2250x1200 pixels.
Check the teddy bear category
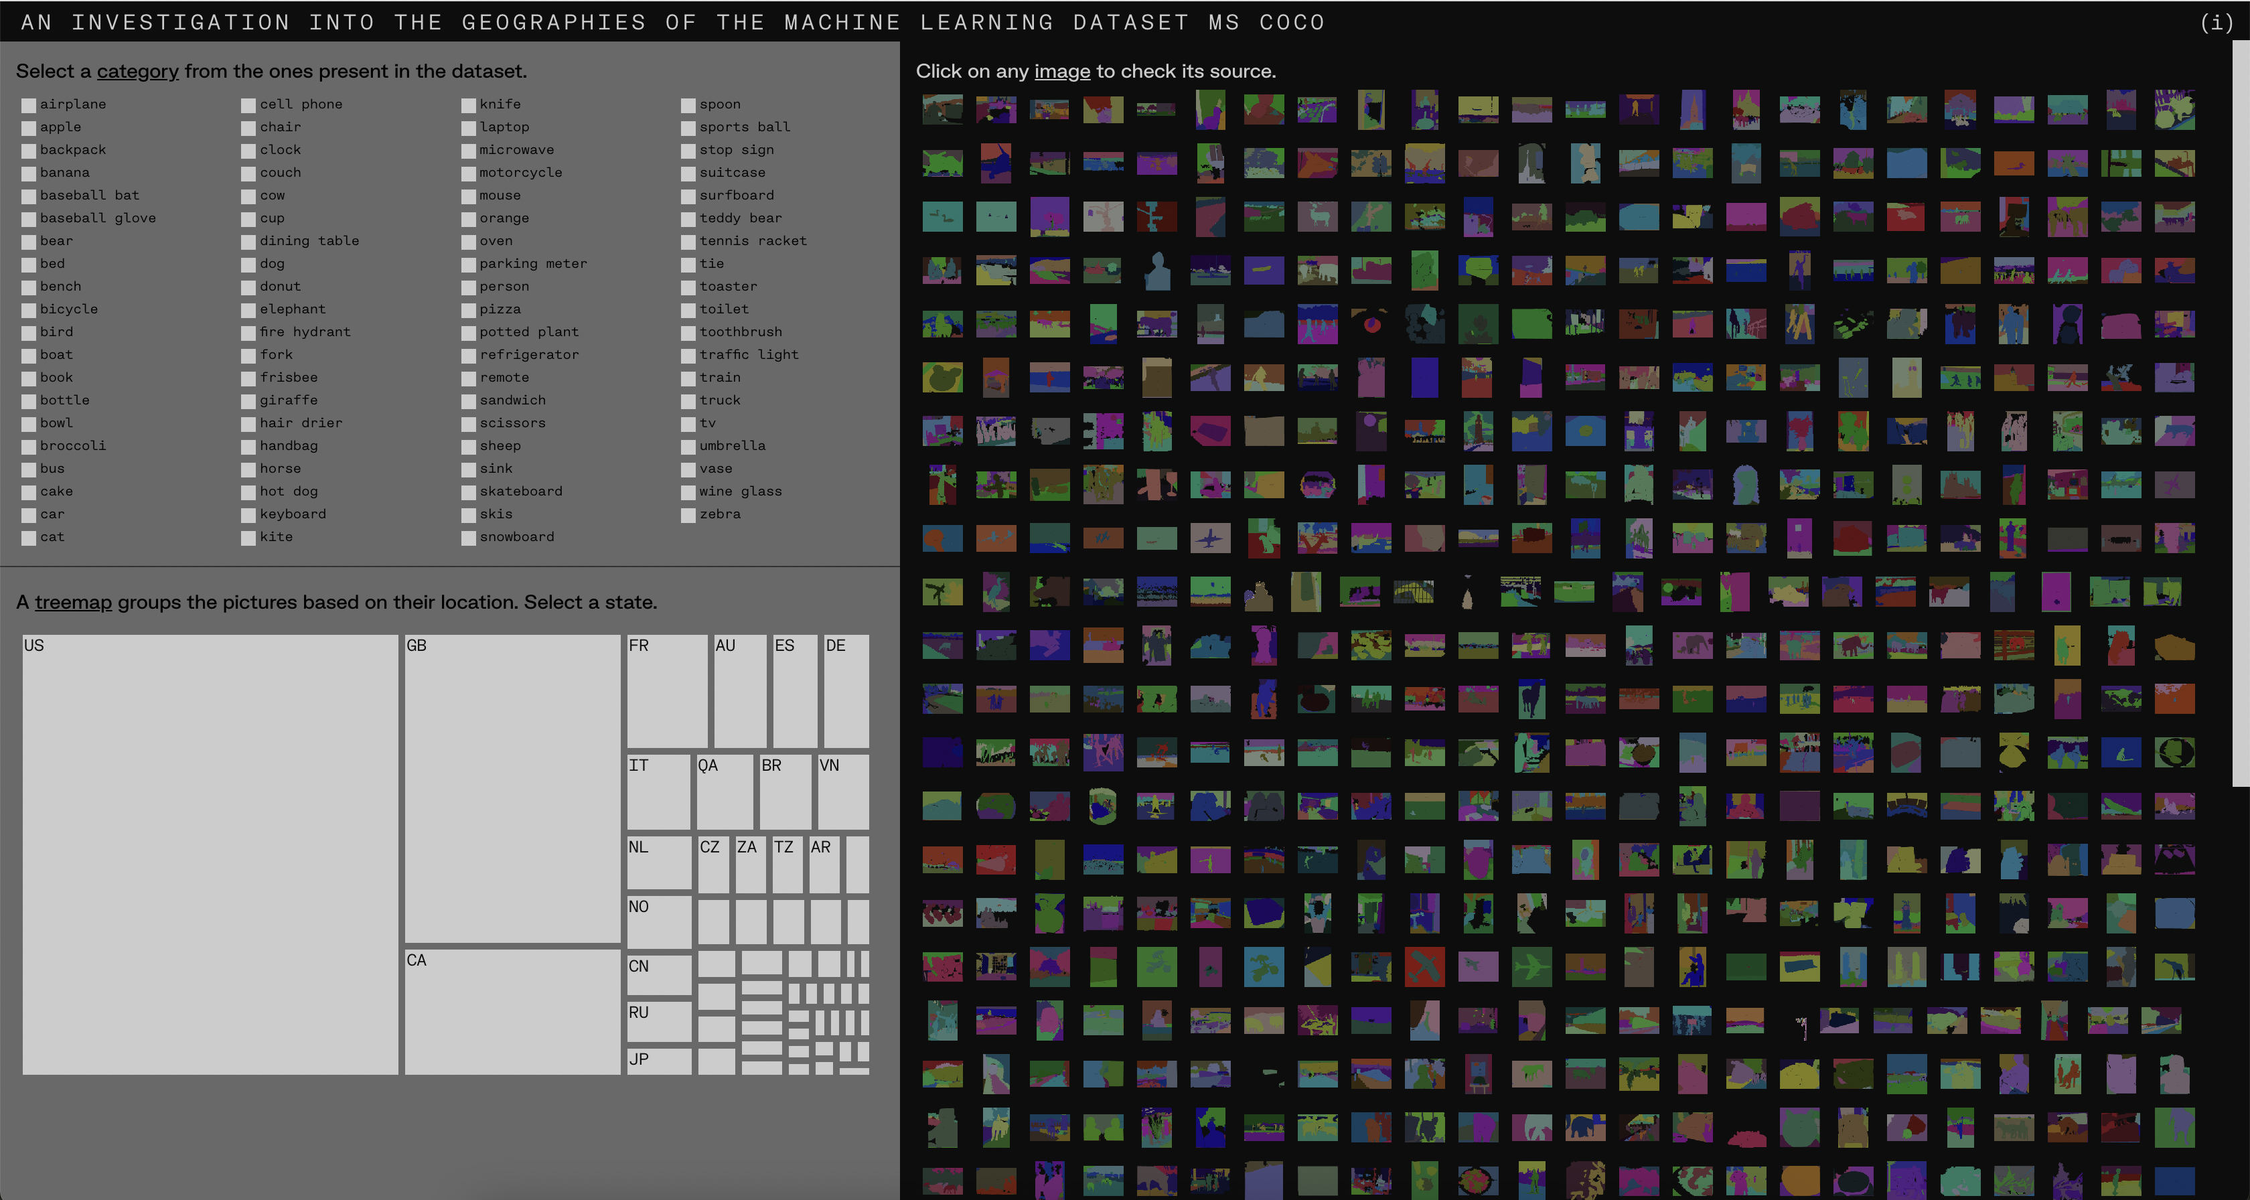tap(688, 219)
